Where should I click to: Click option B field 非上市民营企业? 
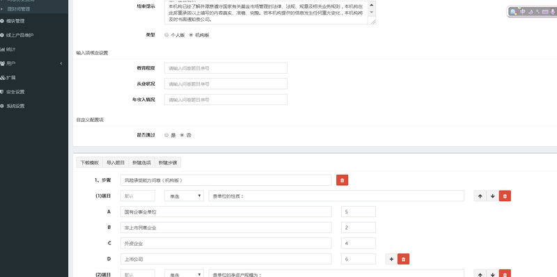[x=226, y=228]
